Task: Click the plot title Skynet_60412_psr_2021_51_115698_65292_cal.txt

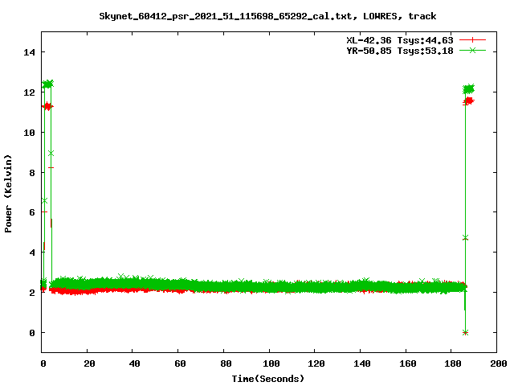Action: click(x=226, y=16)
